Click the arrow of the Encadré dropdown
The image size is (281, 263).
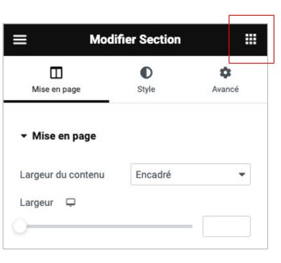click(x=242, y=174)
